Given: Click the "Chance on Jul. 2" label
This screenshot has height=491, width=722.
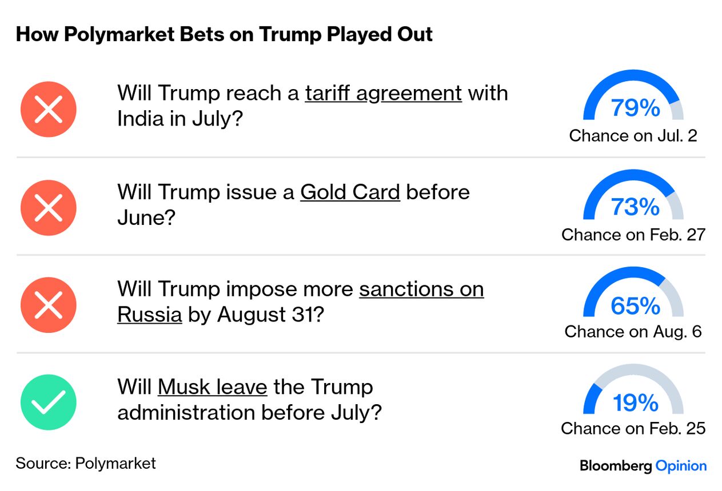Looking at the screenshot, I should point(633,136).
